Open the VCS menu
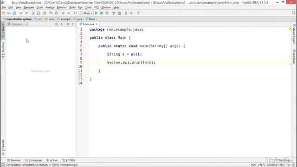Screen dimensions: 297x167 tap(96, 7)
